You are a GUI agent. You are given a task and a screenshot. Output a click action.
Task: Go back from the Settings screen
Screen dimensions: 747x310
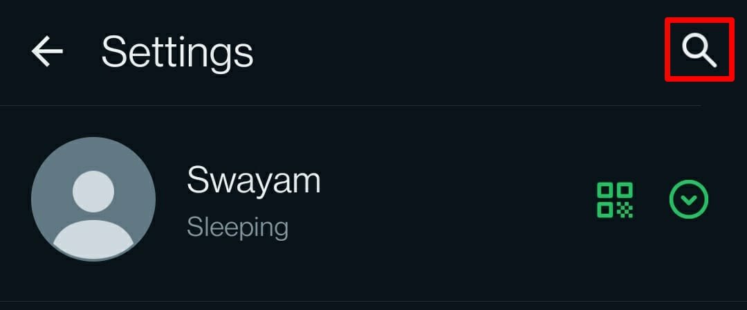tap(47, 51)
